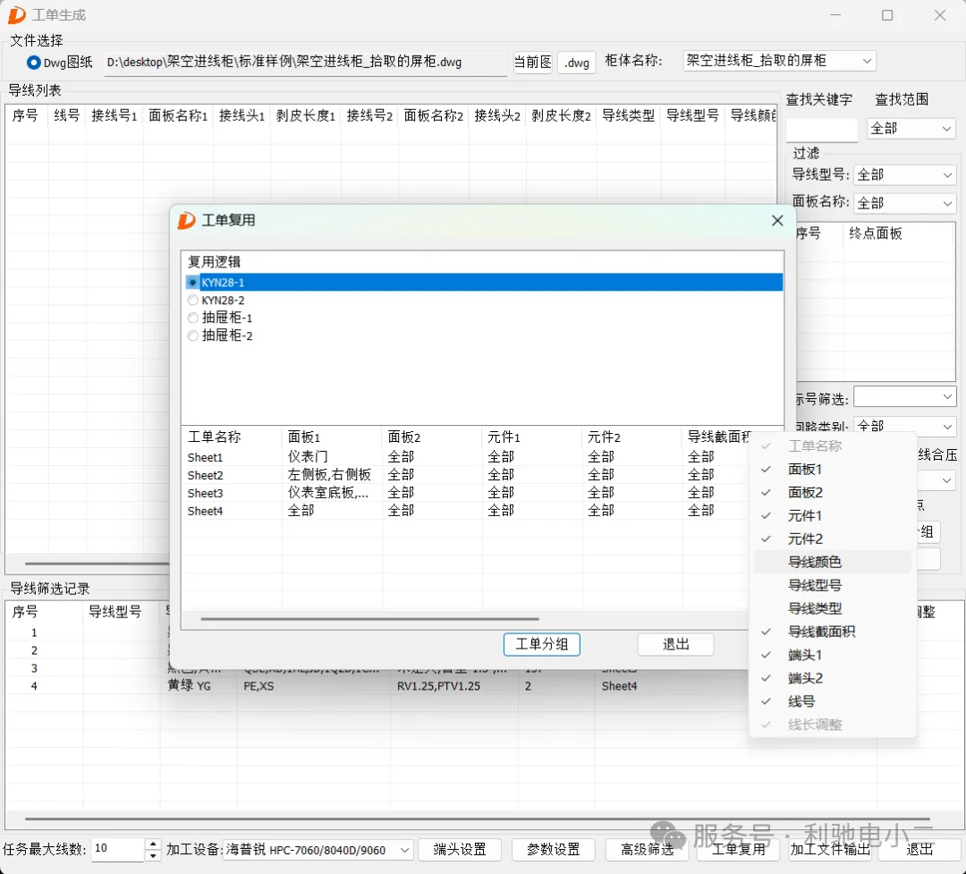This screenshot has height=874, width=966.
Task: Open the 示号筛选 dropdown
Action: [904, 397]
